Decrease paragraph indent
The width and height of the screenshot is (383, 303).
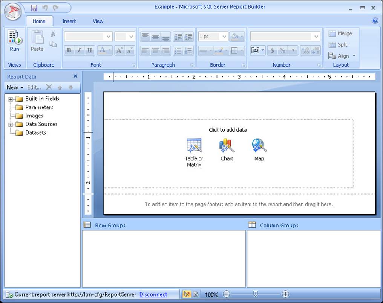click(x=178, y=37)
